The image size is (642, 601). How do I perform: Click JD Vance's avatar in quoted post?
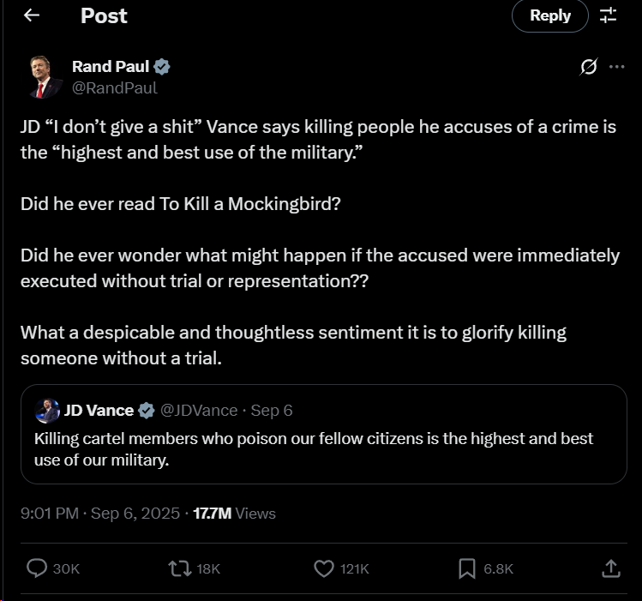tap(47, 411)
